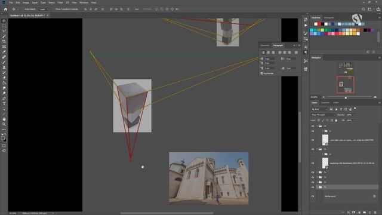Click Lock all padlock icon in Layers panel

click(x=336, y=121)
